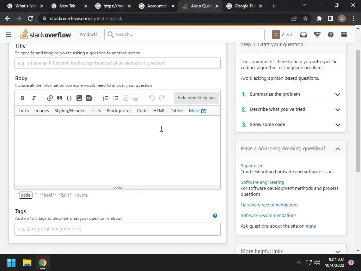
Task: Open the Windows Start menu
Action: pyautogui.click(x=11, y=263)
